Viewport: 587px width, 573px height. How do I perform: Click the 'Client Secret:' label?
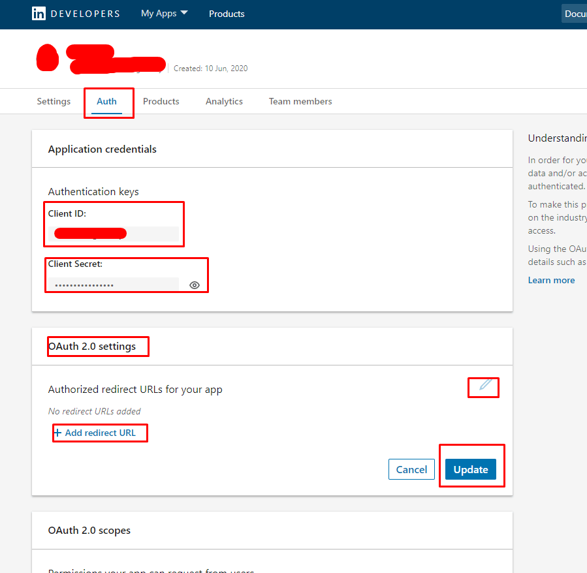(x=75, y=264)
